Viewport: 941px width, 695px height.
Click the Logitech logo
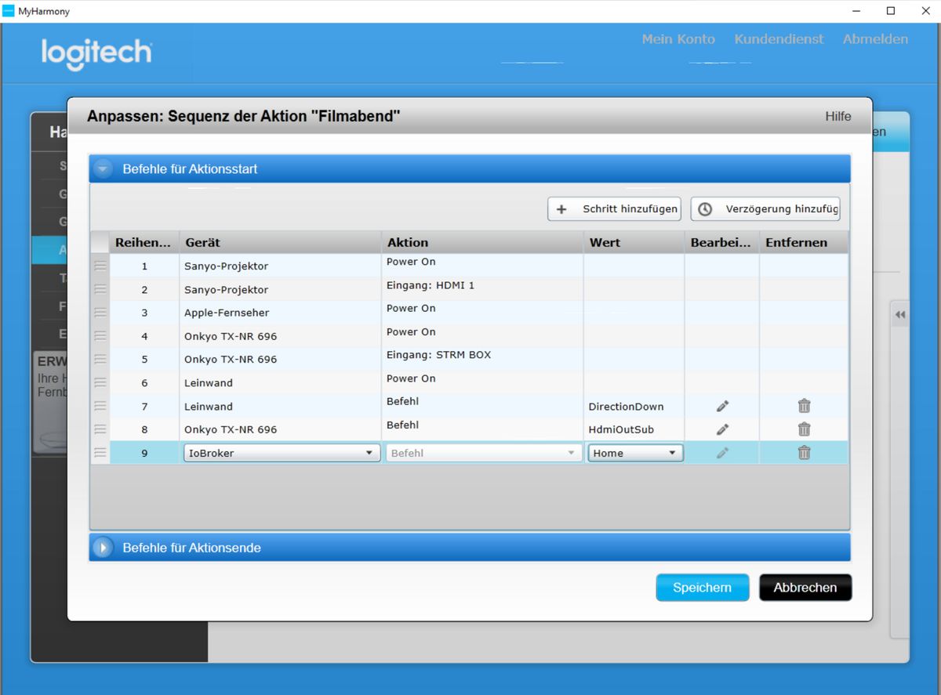click(x=96, y=53)
